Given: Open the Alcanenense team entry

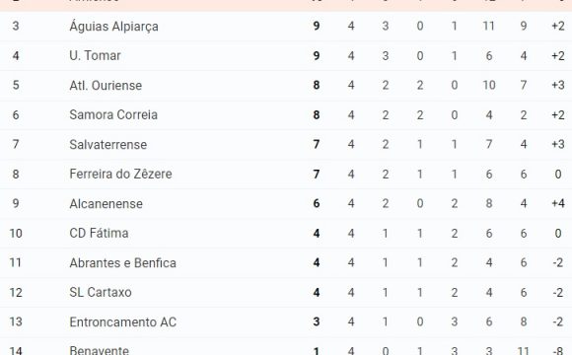Looking at the screenshot, I should pyautogui.click(x=107, y=203).
